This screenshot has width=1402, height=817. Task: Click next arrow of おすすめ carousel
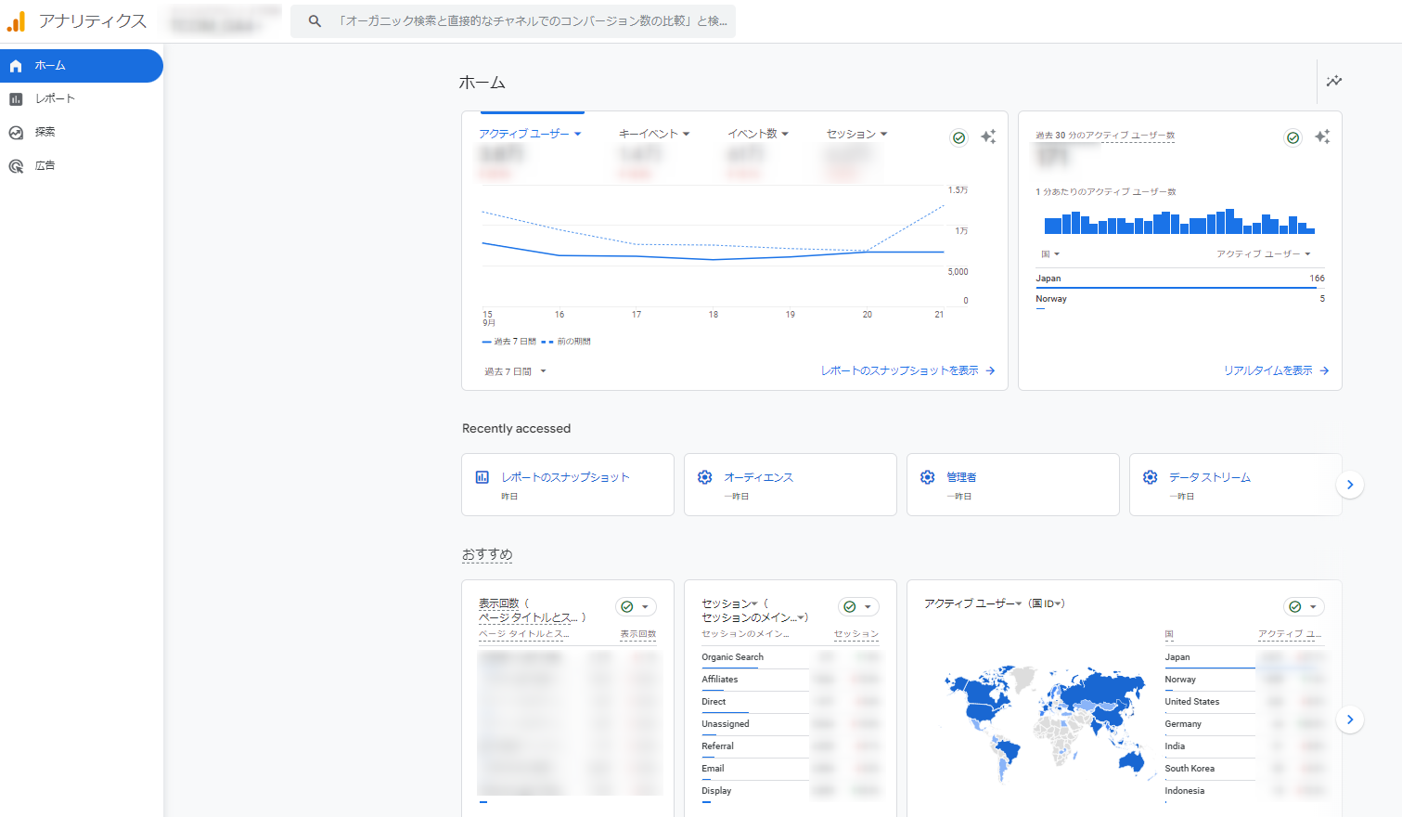tap(1350, 720)
